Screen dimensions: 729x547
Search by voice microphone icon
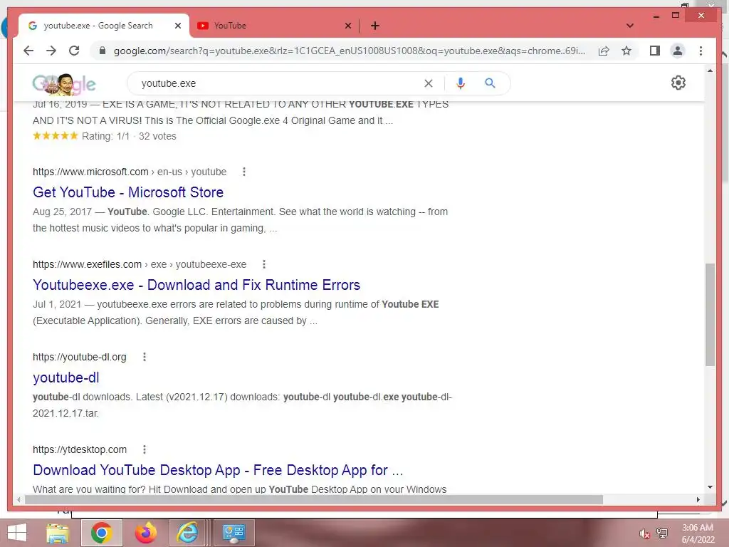tap(461, 83)
